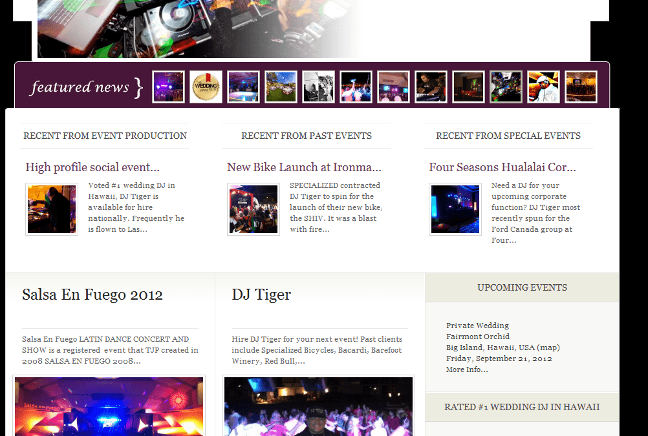Open the map link for Big Island, Hawaii
648x436 pixels.
[548, 348]
